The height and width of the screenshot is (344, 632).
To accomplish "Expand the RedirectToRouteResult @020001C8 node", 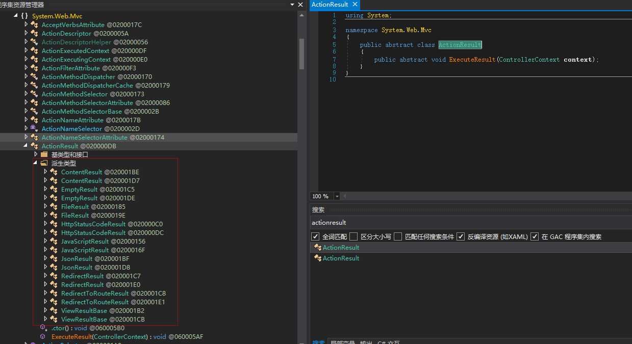I will [45, 294].
